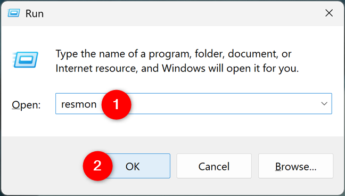Click the Open: field label

click(26, 105)
